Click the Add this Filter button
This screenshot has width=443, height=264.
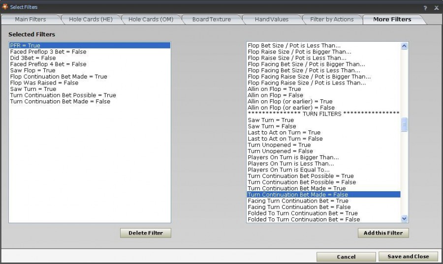point(383,233)
